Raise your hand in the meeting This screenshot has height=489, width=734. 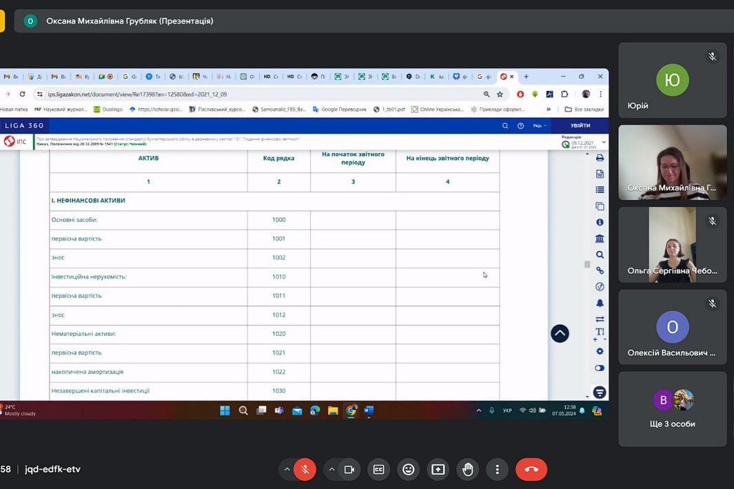[468, 470]
